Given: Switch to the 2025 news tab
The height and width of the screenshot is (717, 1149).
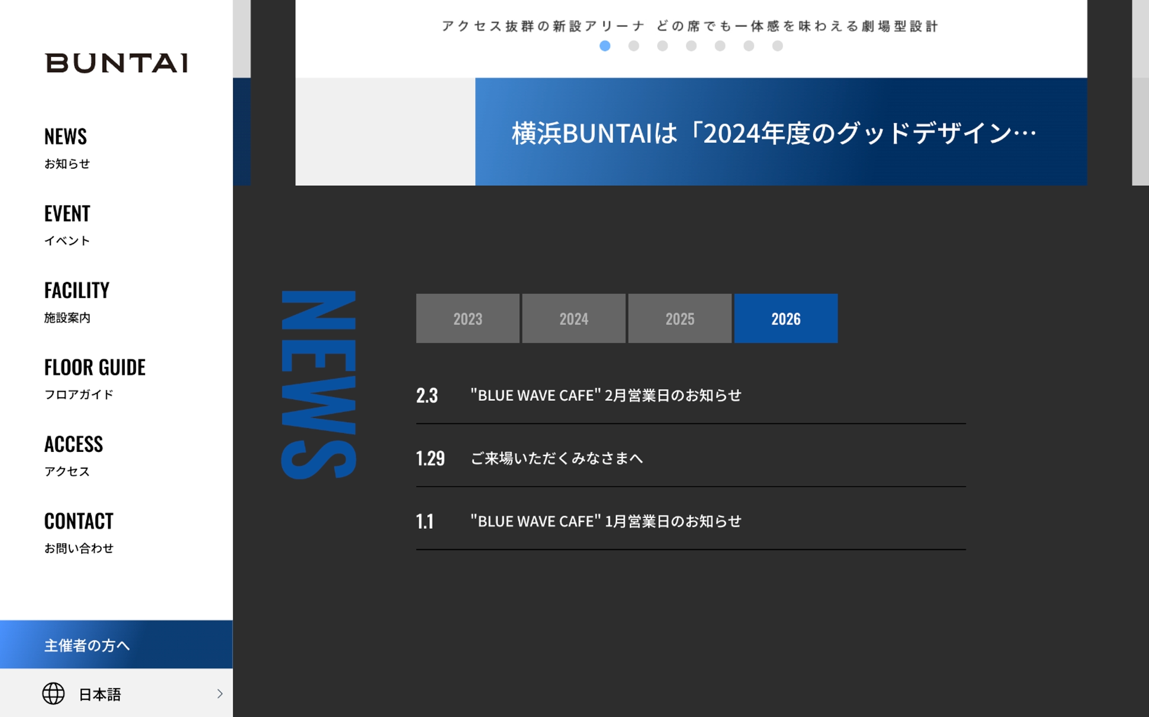Looking at the screenshot, I should point(680,319).
